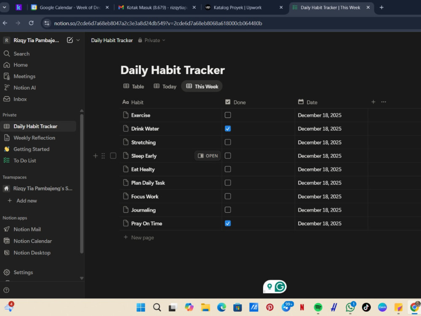
Task: Click the Date column header
Action: pyautogui.click(x=331, y=102)
